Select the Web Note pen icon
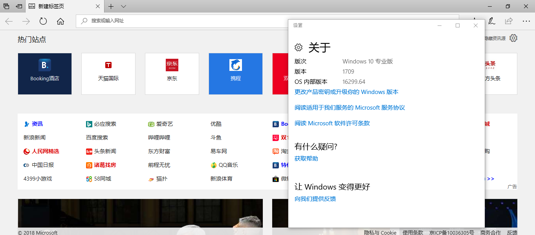This screenshot has width=535, height=235. tap(491, 21)
